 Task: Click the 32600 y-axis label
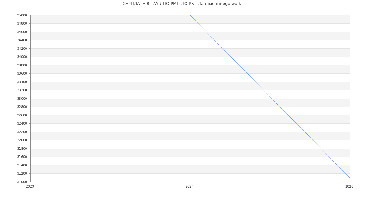(22, 115)
